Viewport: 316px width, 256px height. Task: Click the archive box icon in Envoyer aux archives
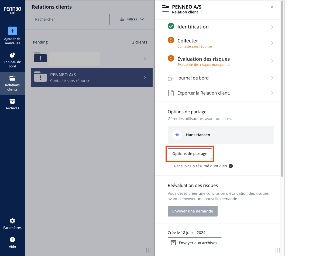(x=173, y=243)
